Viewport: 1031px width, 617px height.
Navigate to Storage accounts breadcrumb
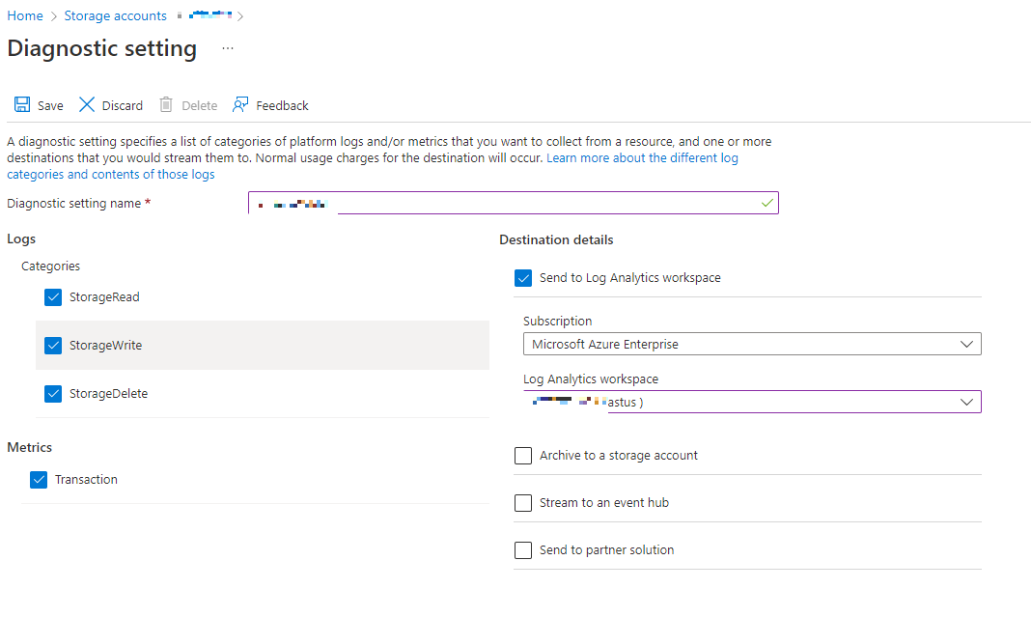click(x=115, y=16)
